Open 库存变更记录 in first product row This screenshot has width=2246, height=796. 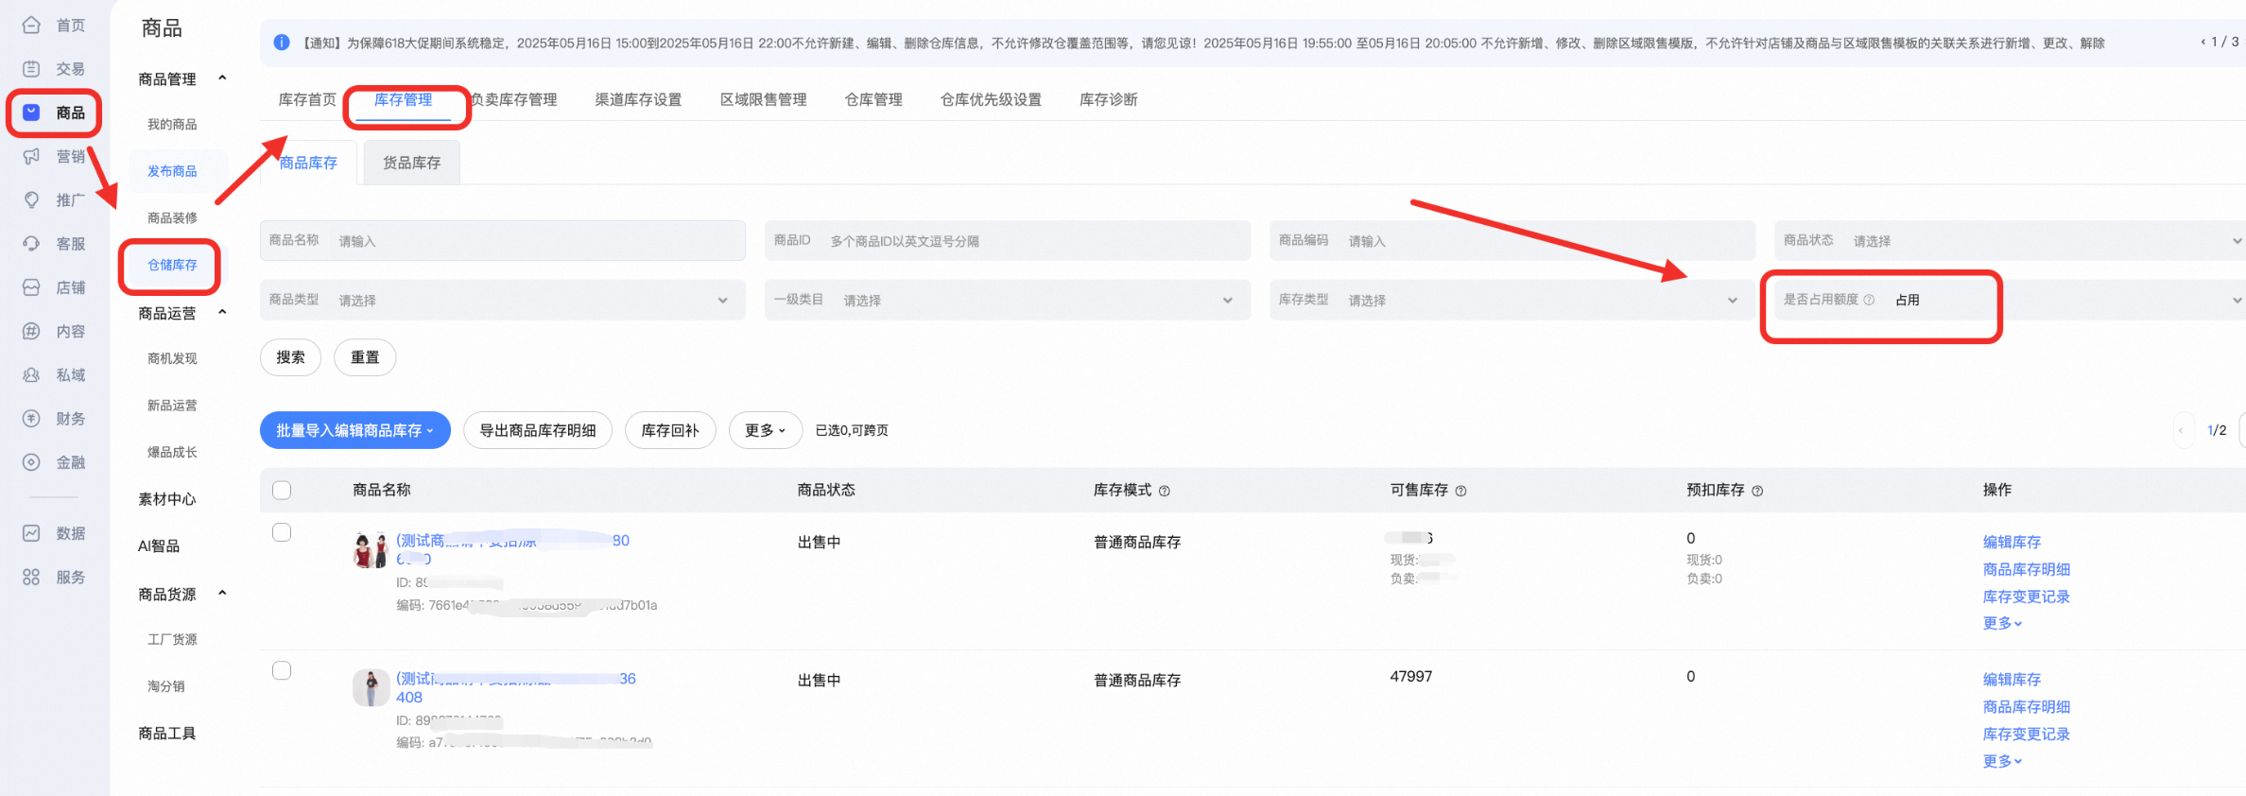(x=2027, y=597)
